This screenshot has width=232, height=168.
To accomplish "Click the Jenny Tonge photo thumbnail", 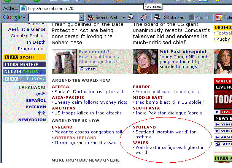I will tap(145, 62).
